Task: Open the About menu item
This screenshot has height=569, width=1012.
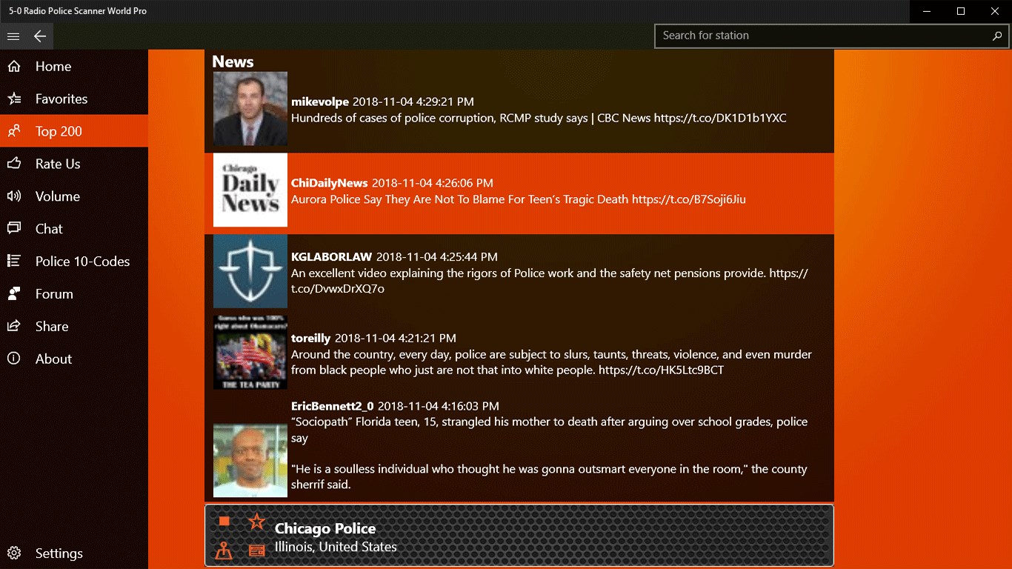Action: point(74,359)
